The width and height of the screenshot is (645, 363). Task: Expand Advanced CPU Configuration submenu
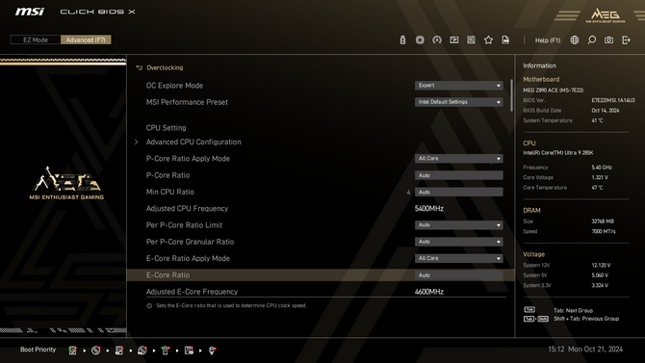[193, 142]
